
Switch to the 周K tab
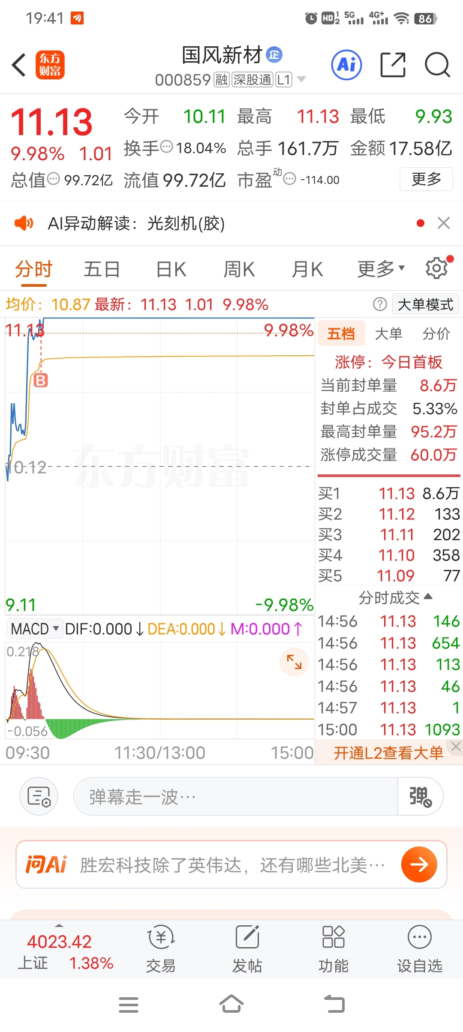tap(239, 270)
